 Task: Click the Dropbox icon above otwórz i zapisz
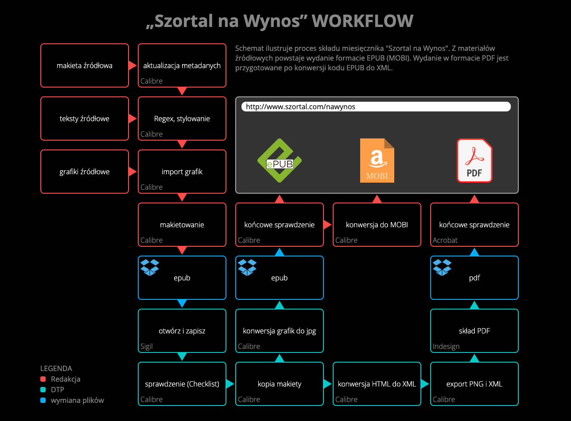[150, 267]
